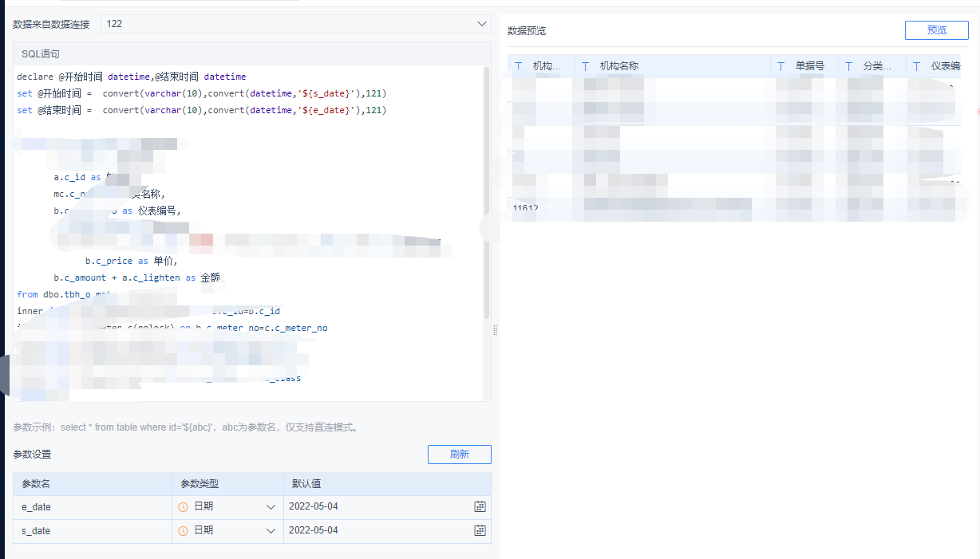This screenshot has width=980, height=559.
Task: Click text-type icon of 机构名称 column
Action: 586,66
